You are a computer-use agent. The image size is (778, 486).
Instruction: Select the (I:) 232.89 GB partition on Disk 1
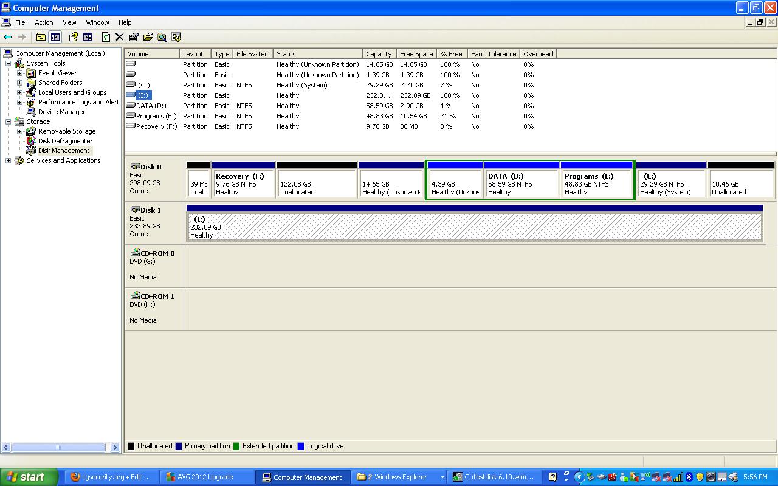tap(474, 223)
